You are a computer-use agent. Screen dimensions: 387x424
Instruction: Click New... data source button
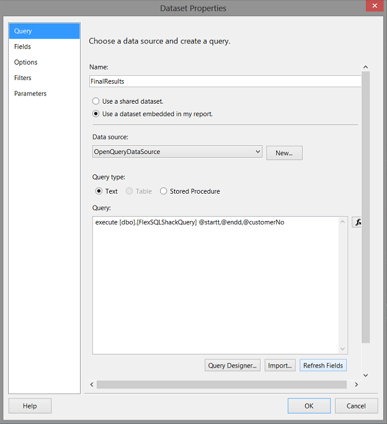pyautogui.click(x=284, y=153)
